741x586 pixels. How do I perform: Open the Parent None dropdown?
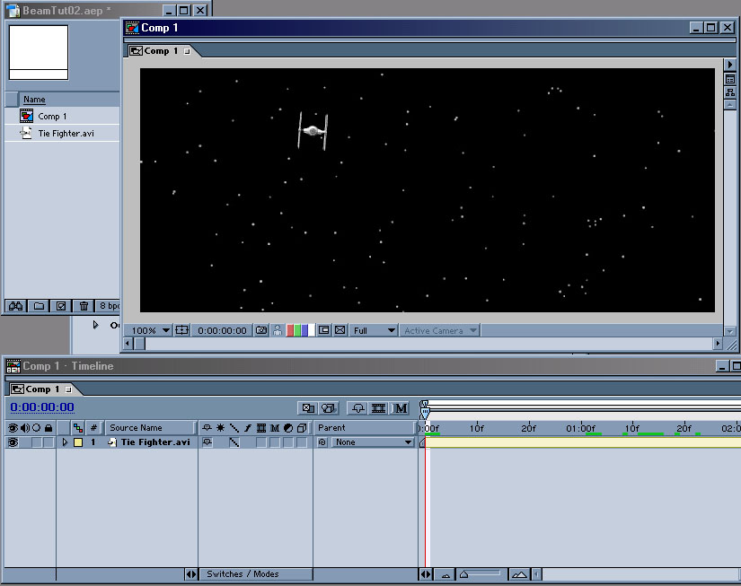coord(370,442)
